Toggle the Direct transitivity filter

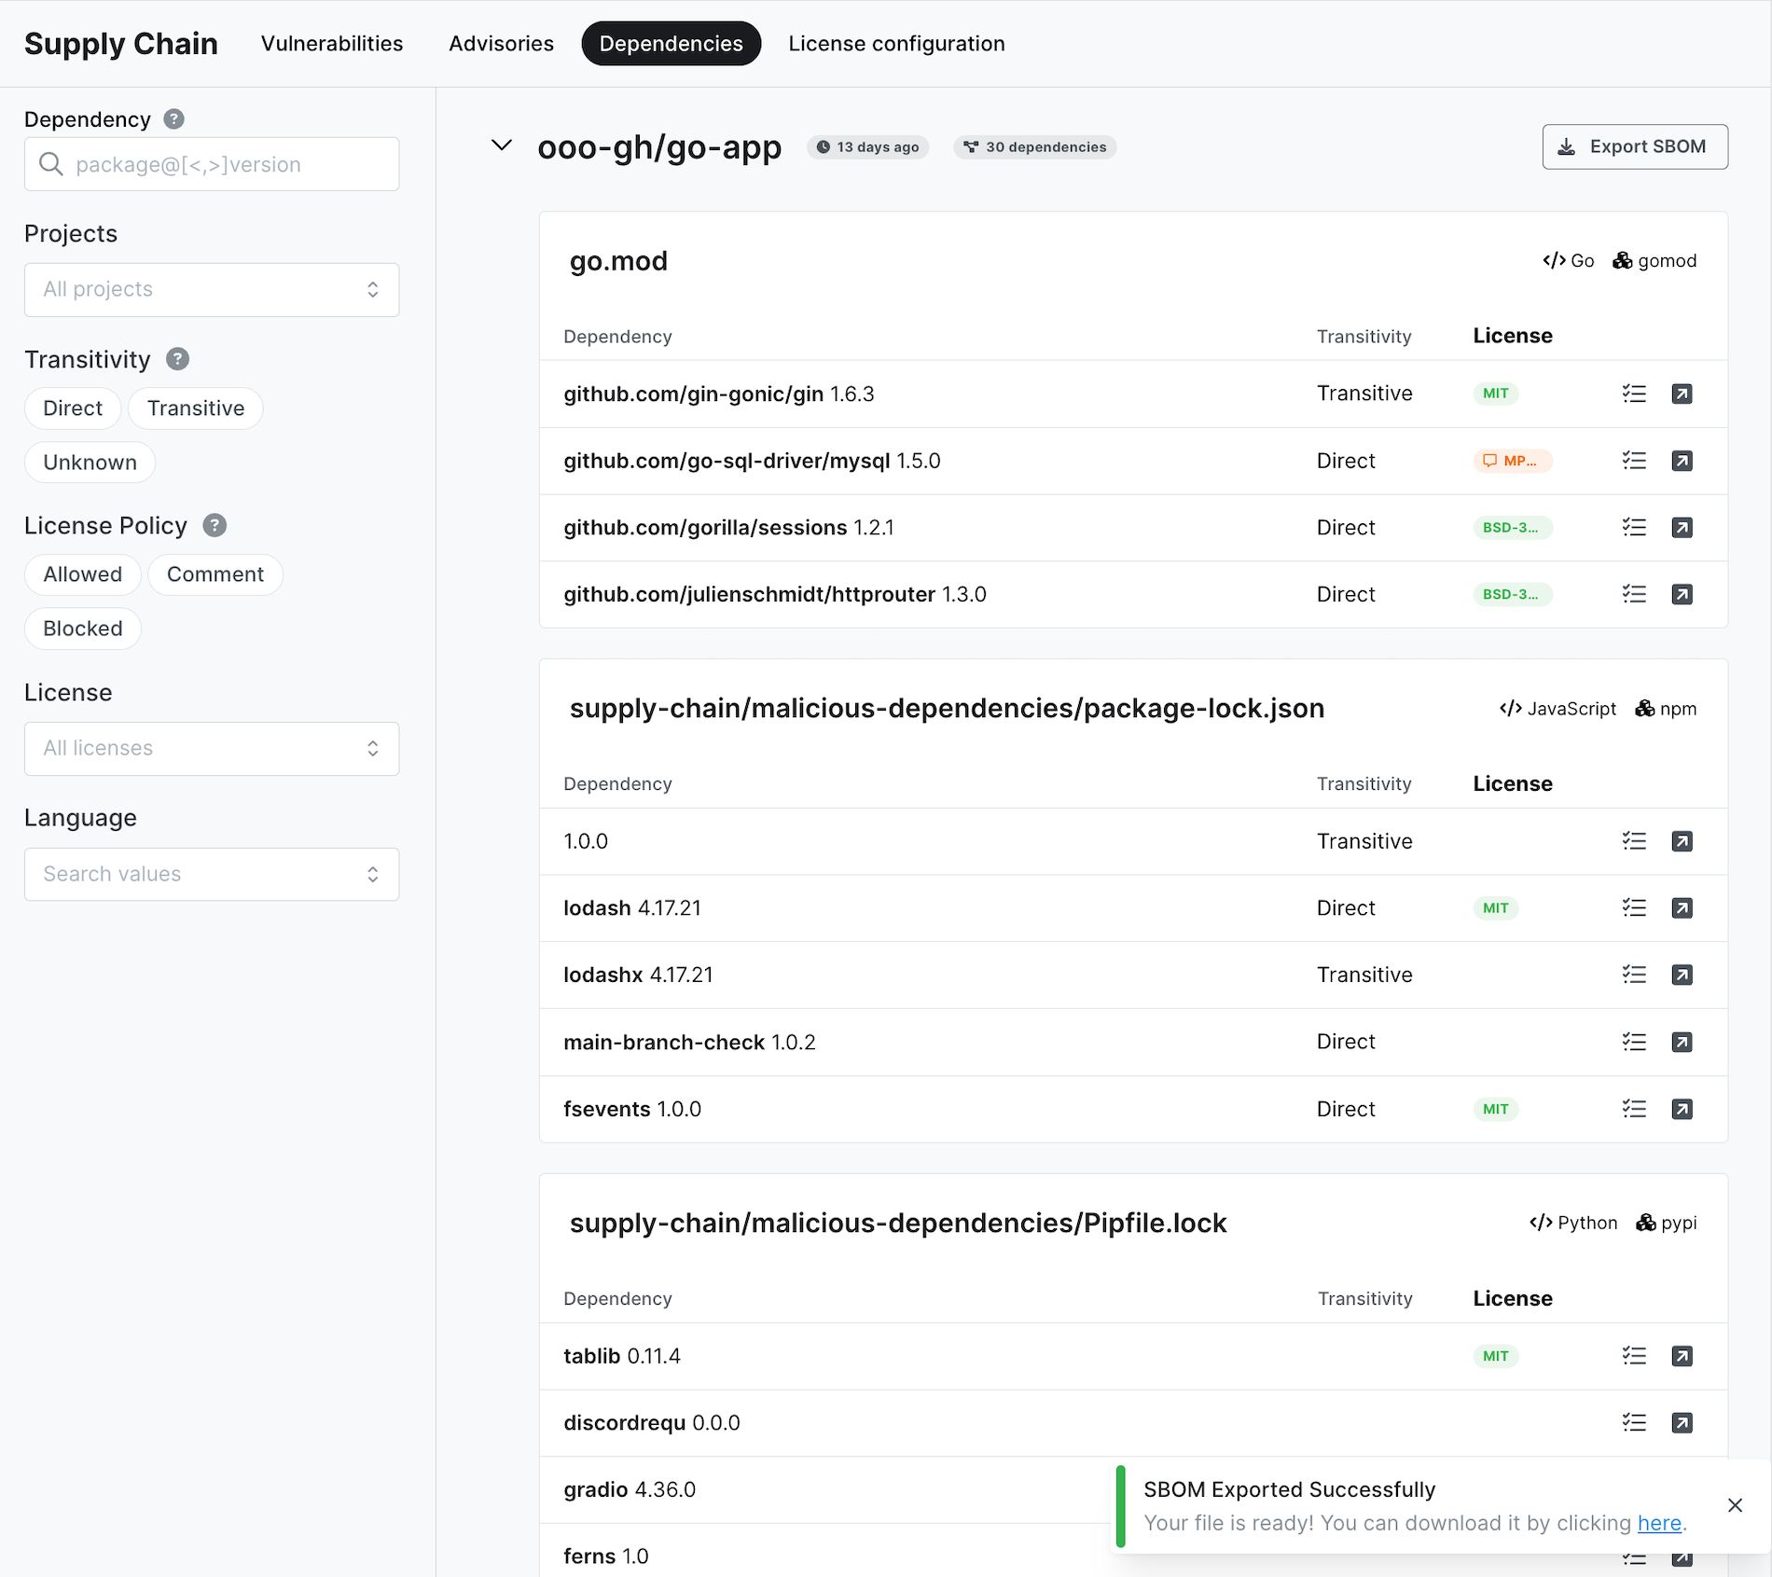(73, 408)
